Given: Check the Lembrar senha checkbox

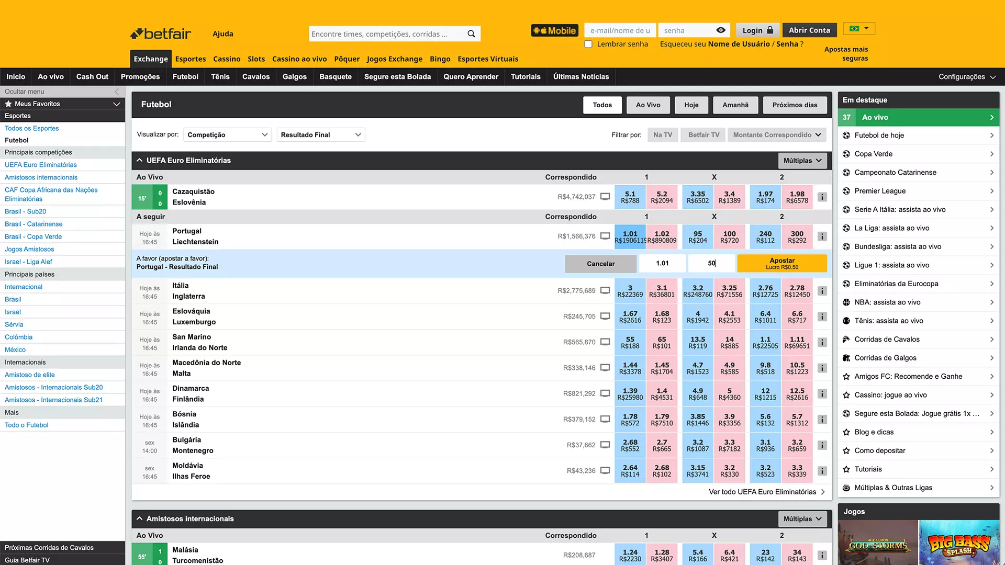Looking at the screenshot, I should pos(588,44).
